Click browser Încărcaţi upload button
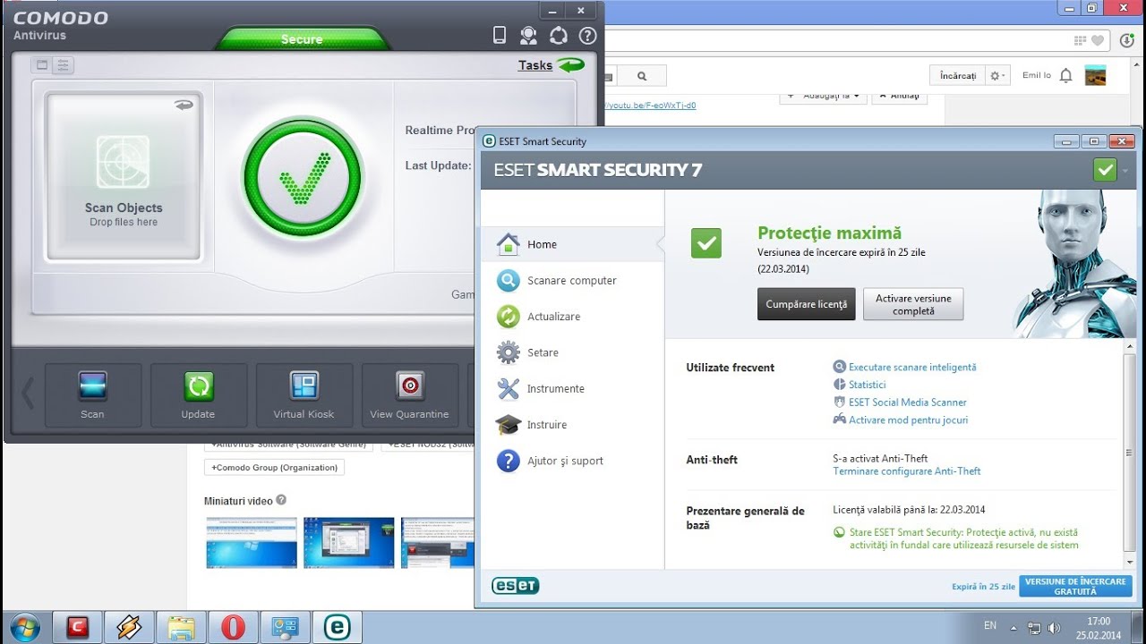 coord(958,76)
